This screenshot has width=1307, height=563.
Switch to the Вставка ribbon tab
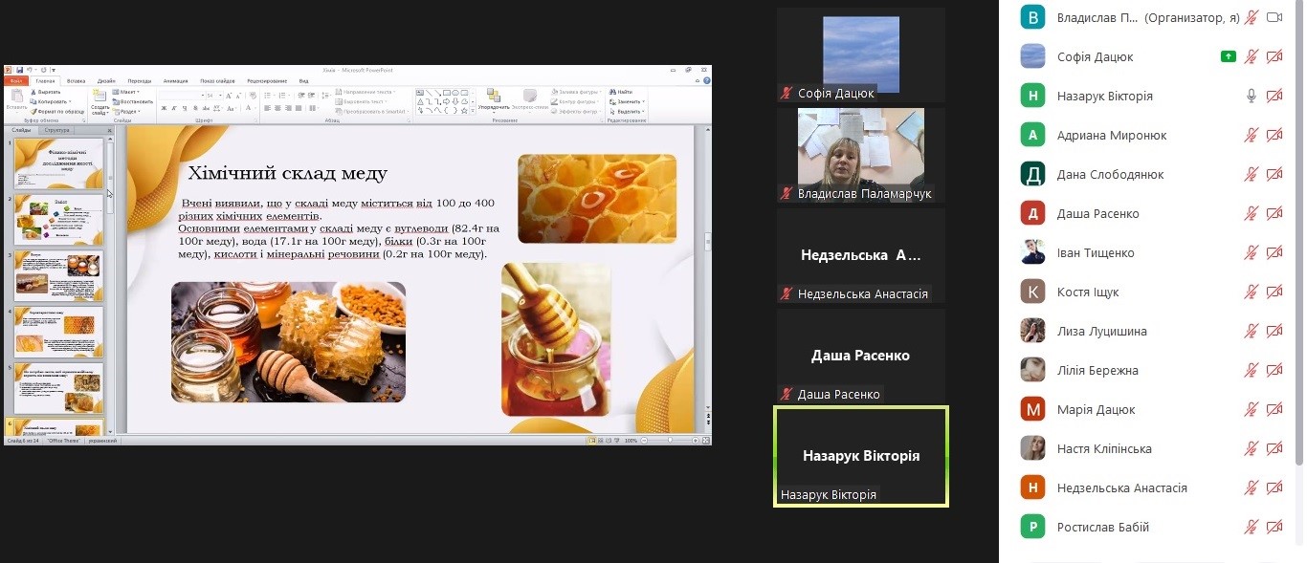[77, 81]
